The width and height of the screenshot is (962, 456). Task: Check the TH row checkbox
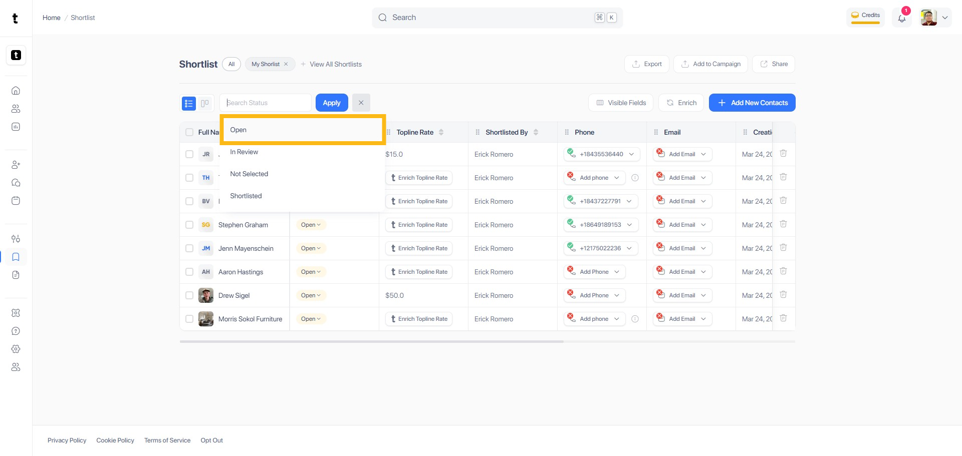point(189,178)
